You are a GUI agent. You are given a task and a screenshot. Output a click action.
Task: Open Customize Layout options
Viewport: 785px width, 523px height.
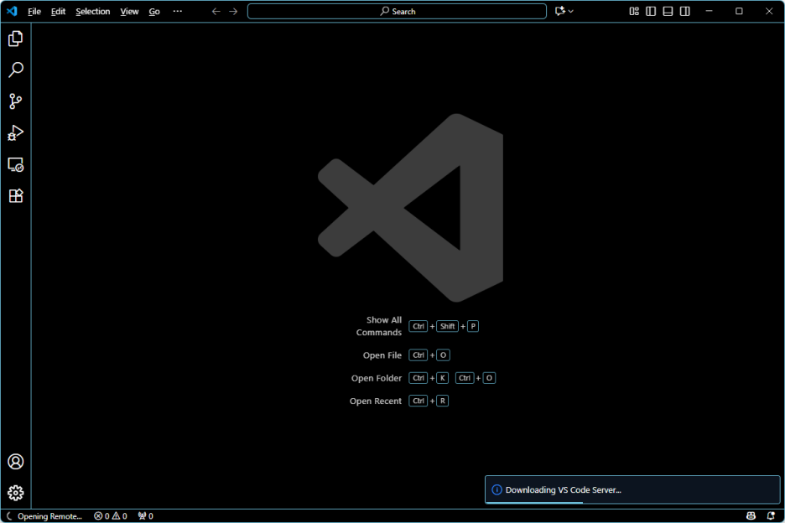634,11
